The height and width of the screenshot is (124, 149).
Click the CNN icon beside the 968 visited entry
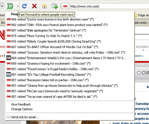click(x=9, y=19)
